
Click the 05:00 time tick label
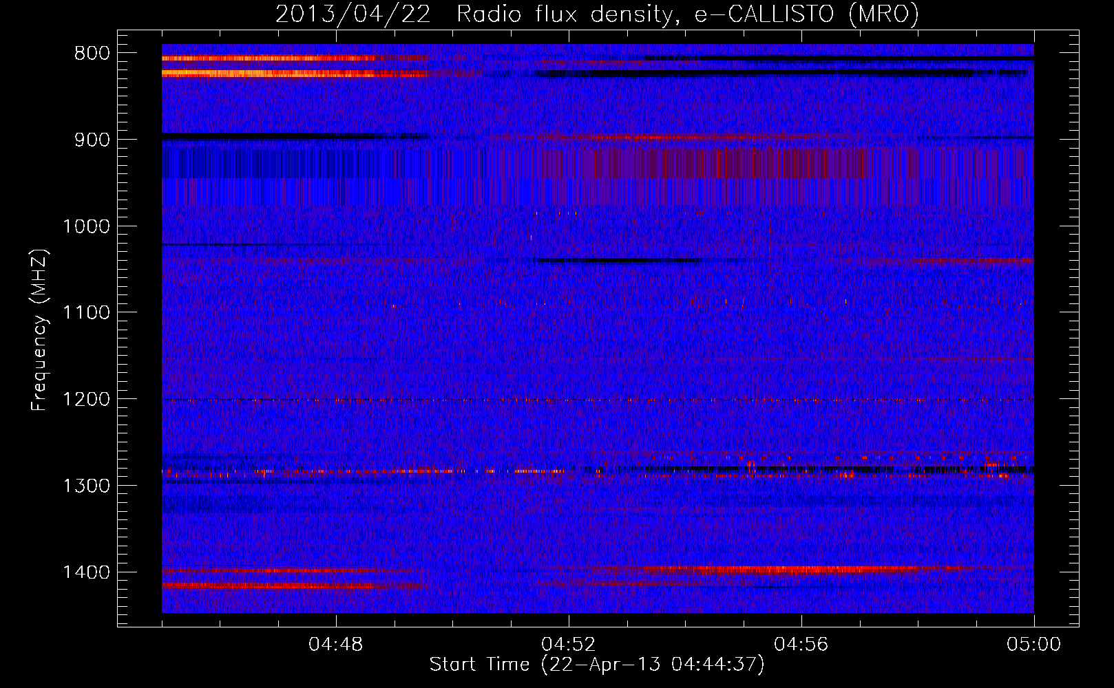pyautogui.click(x=1034, y=645)
